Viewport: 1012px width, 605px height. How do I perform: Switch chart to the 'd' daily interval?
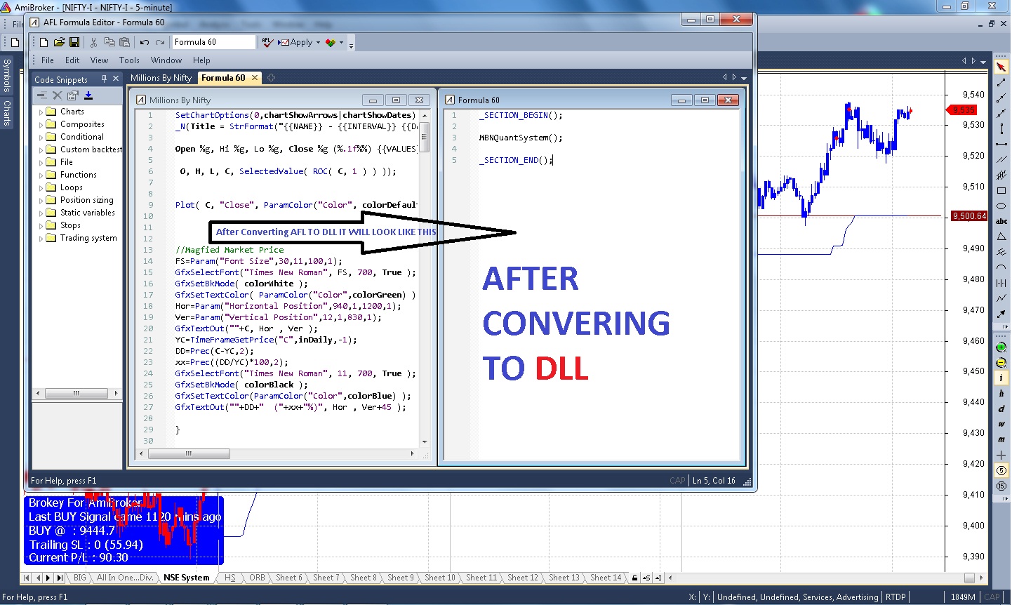point(1001,408)
